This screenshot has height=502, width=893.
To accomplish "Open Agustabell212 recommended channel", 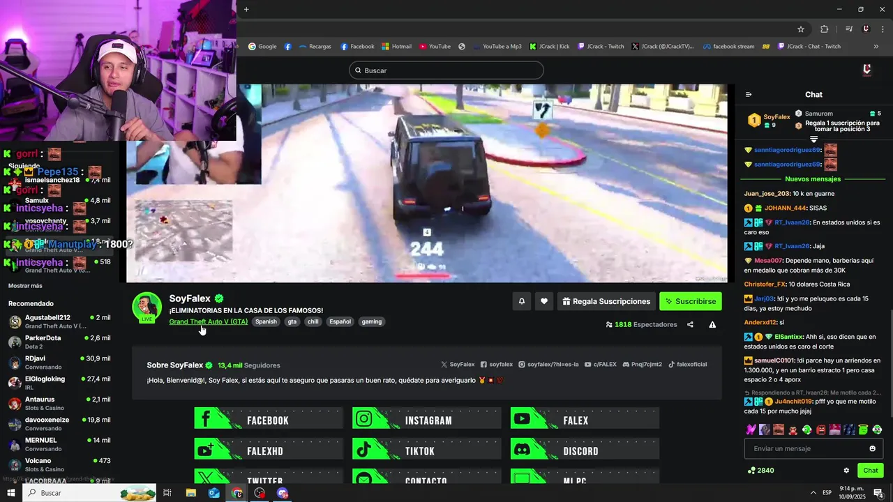I will point(59,321).
